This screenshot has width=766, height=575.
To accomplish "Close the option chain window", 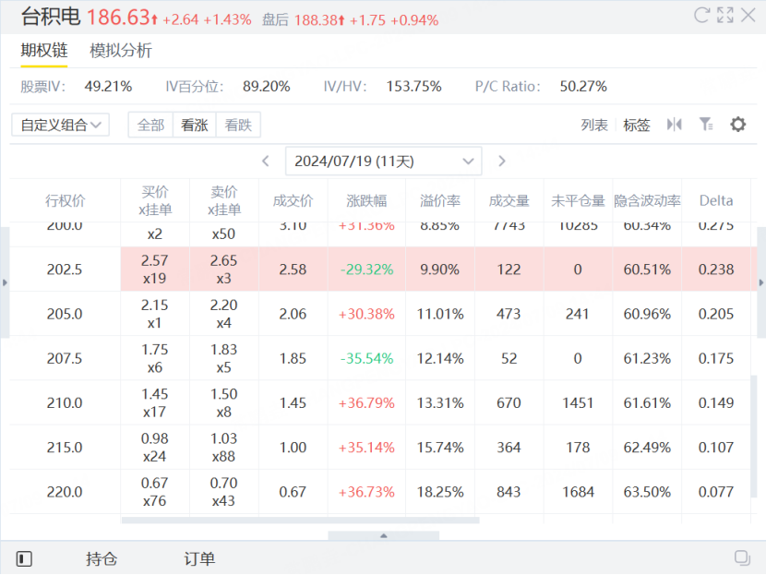I will point(748,15).
